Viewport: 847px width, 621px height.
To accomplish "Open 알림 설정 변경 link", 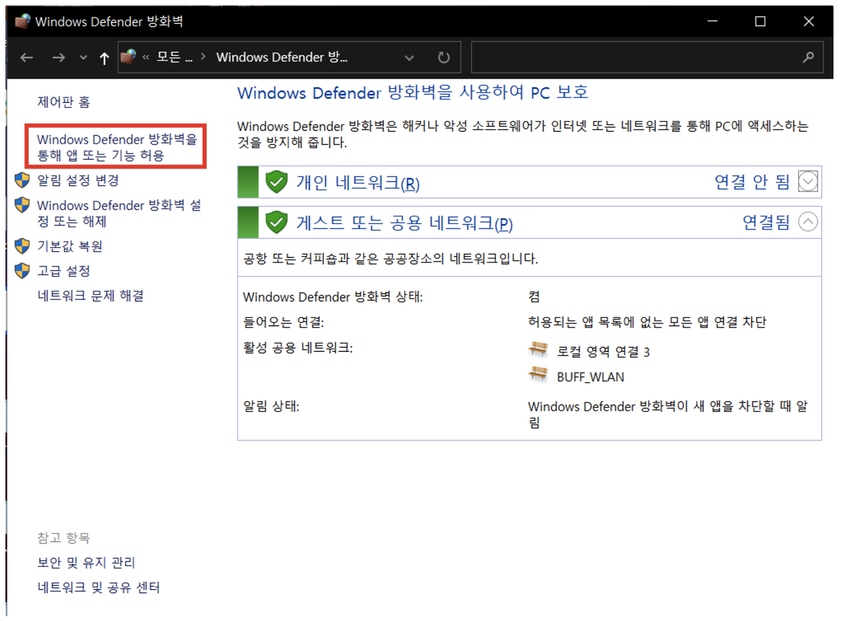I will [x=78, y=181].
